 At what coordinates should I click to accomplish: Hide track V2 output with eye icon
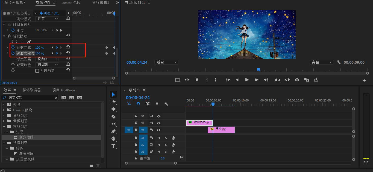(x=158, y=123)
